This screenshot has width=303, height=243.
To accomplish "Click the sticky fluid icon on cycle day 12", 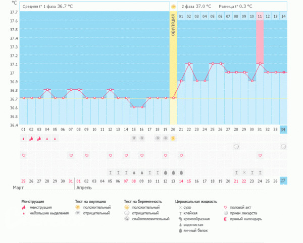I will tap(110, 172).
